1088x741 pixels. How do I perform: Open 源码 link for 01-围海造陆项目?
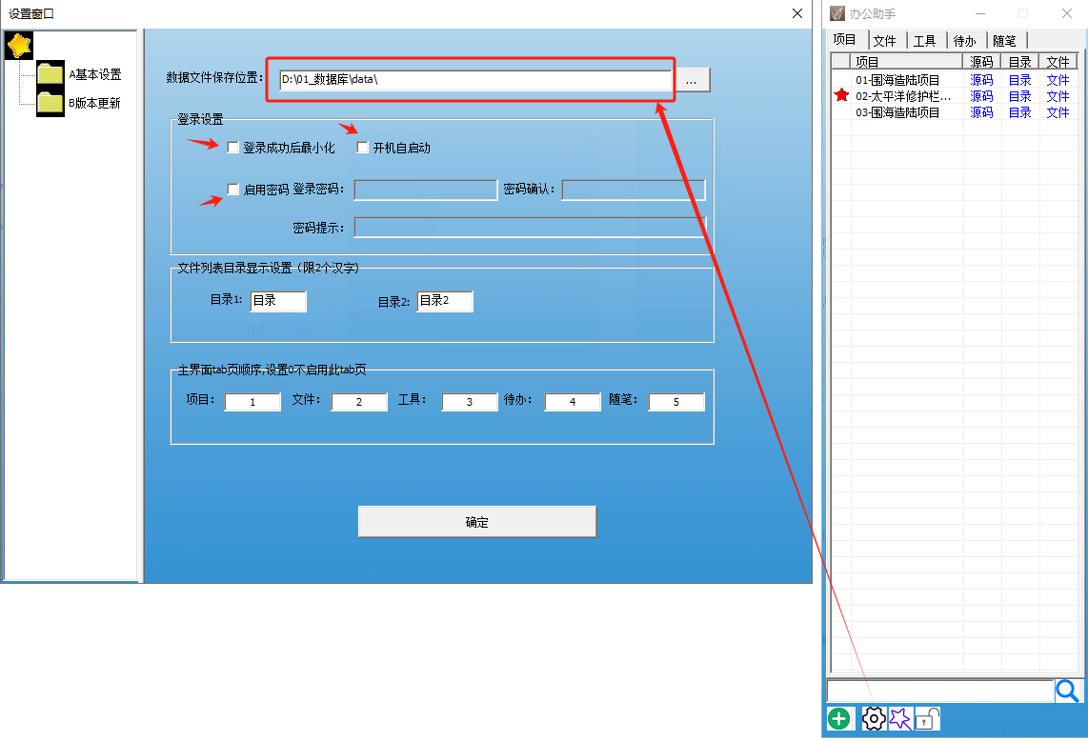click(x=981, y=80)
